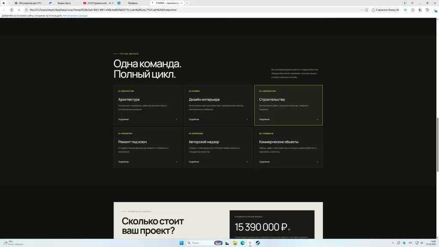Open File Explorer from taskbar
The height and width of the screenshot is (247, 439).
click(x=235, y=243)
